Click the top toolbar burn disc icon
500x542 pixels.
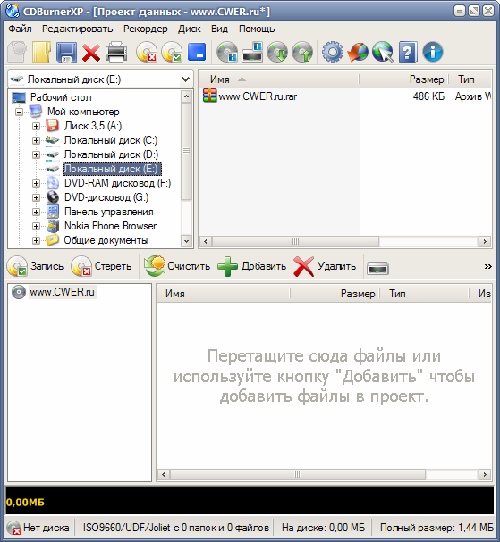172,52
